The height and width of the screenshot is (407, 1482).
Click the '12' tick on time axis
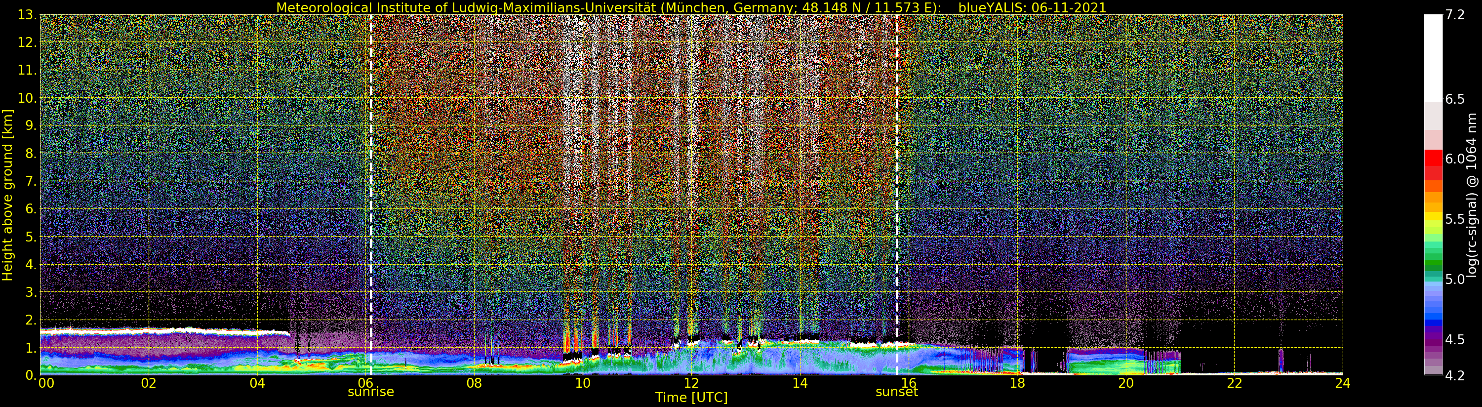pos(691,383)
